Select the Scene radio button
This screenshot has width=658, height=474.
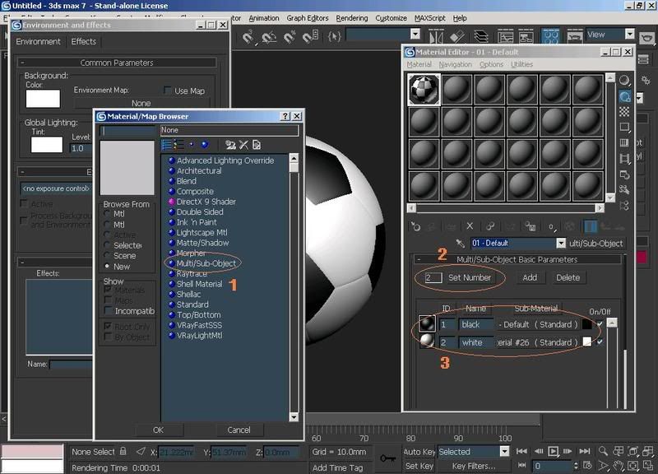pyautogui.click(x=108, y=256)
